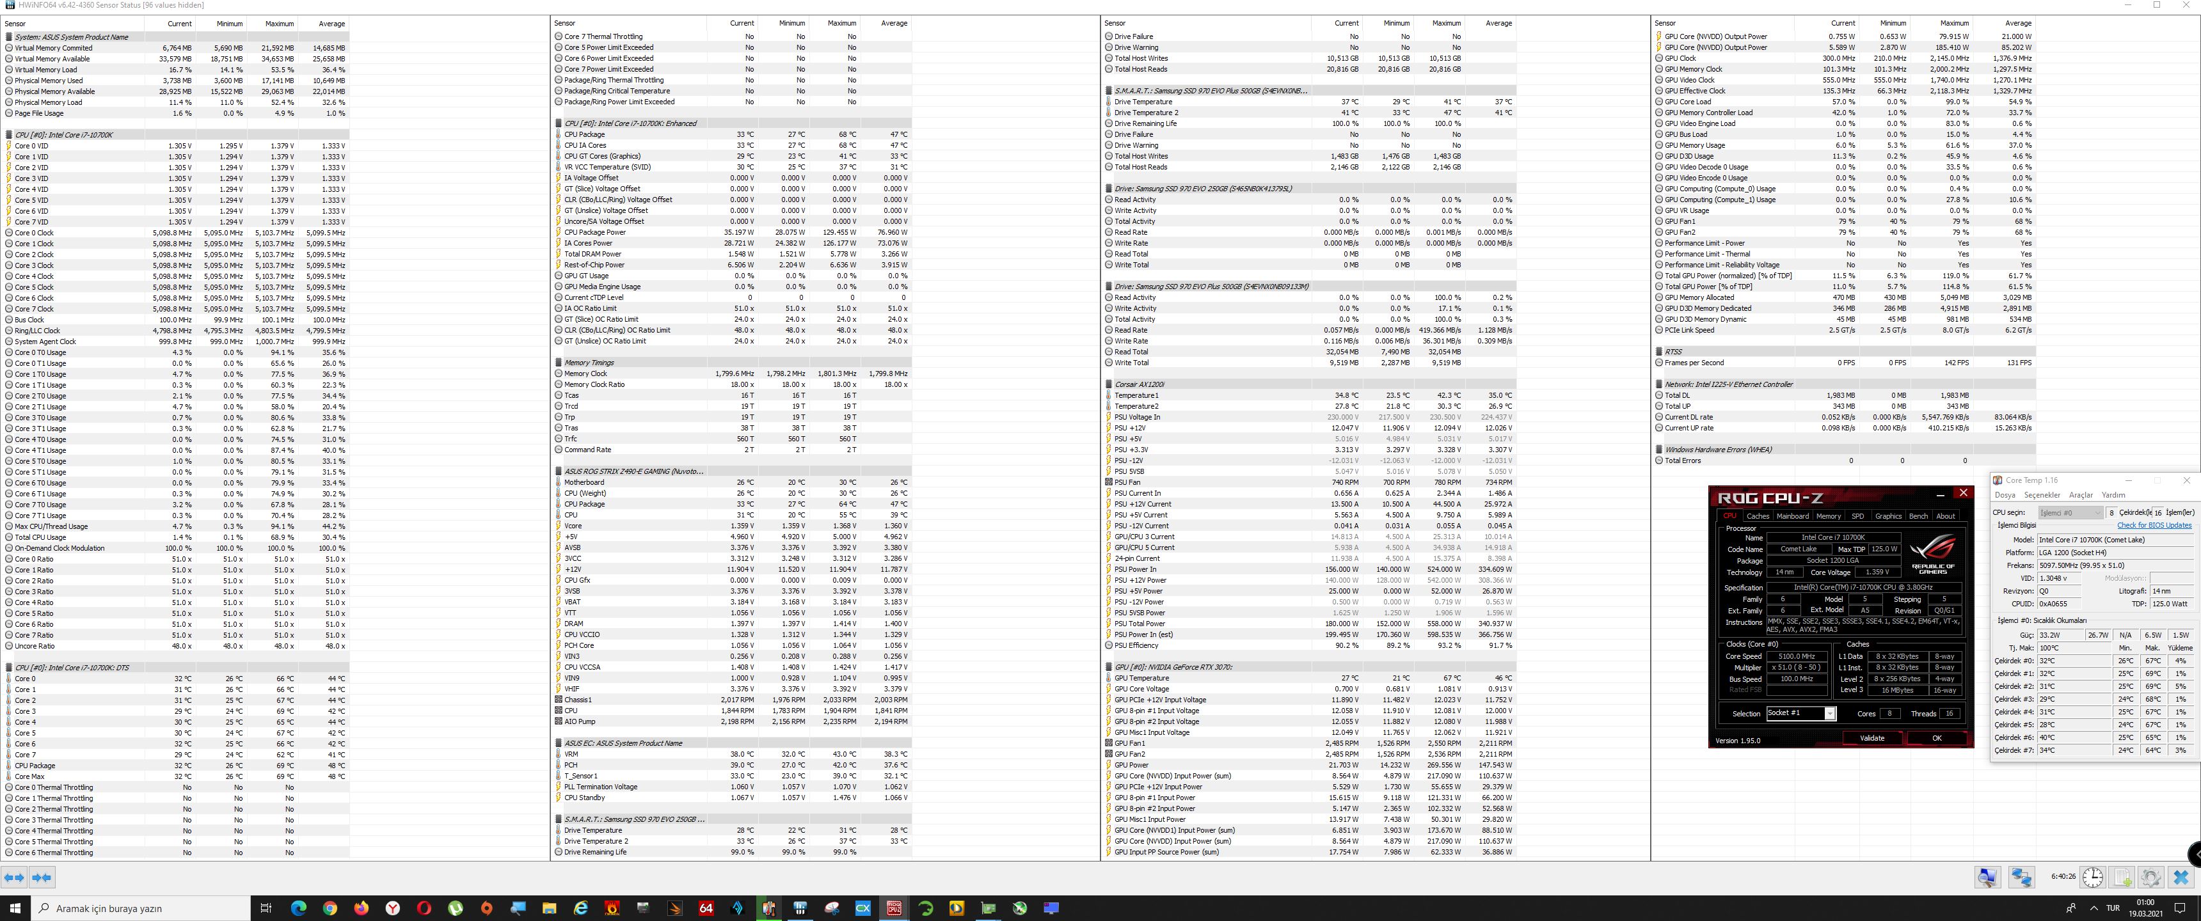2201x921 pixels.
Task: Select RTSS section header
Action: tap(1844, 352)
